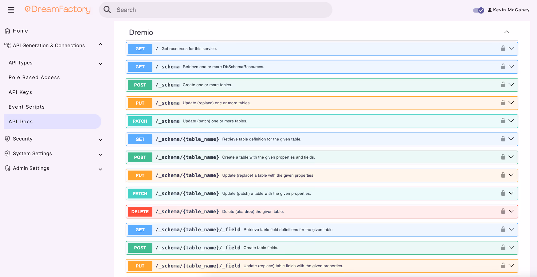Expand chevron for Retrieve table definition row
Screen dimensions: 537x277
click(x=511, y=139)
